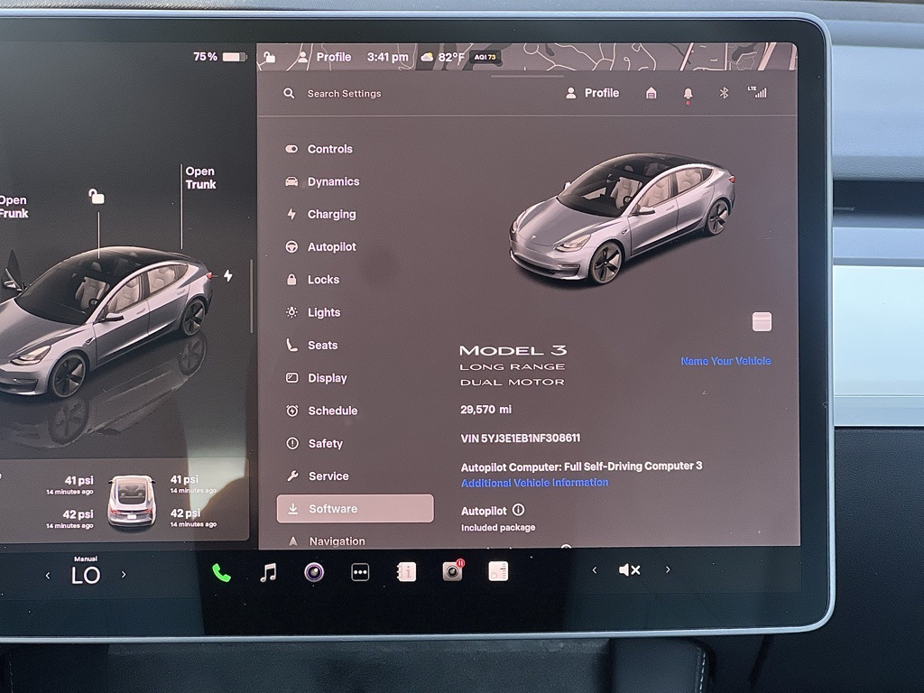Tap the unlock padlock above the car
This screenshot has height=693, width=924.
pyautogui.click(x=96, y=196)
